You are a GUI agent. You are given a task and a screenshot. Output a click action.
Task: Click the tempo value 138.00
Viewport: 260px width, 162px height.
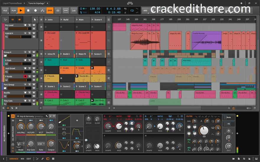(x=95, y=9)
